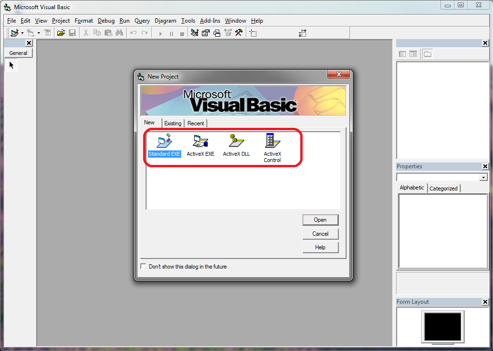Open the Format menu
This screenshot has height=351, width=493.
click(x=84, y=21)
